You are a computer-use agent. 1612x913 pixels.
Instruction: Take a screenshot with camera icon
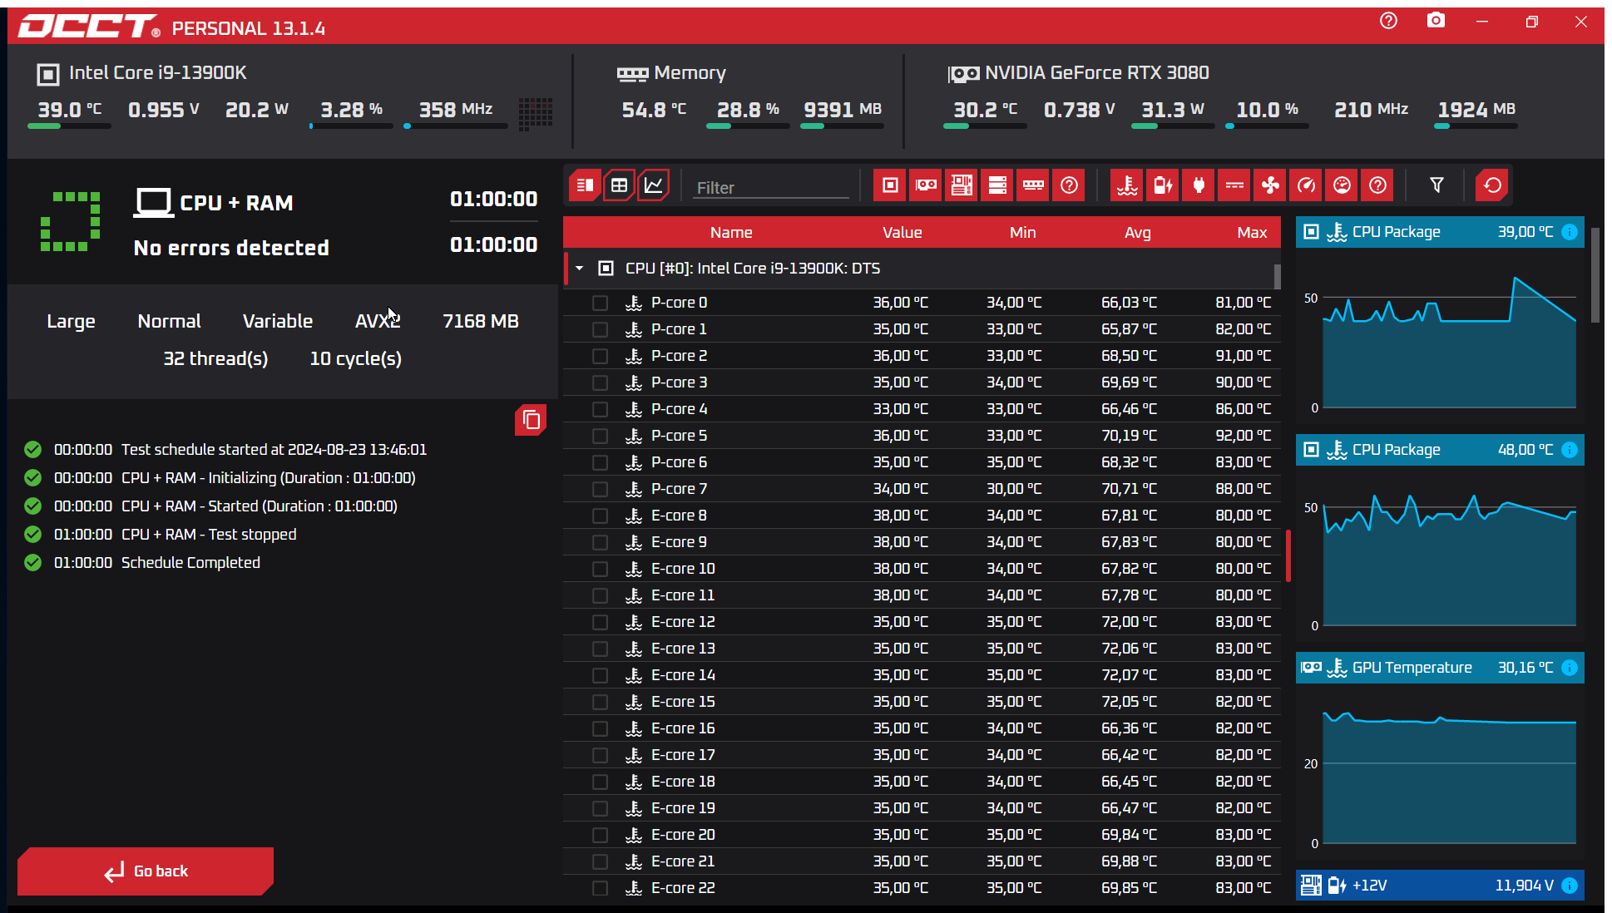click(x=1436, y=21)
